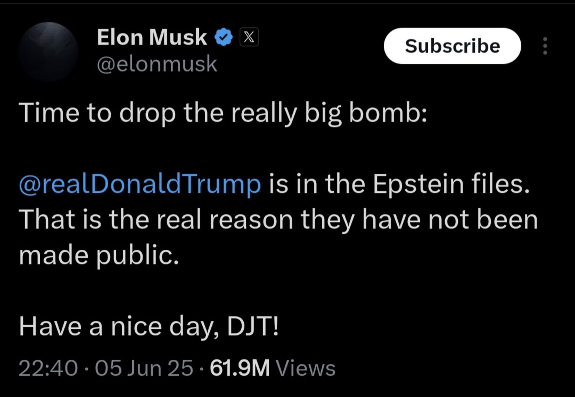Click the 05 Jun 25 post date
Image resolution: width=575 pixels, height=397 pixels.
click(144, 368)
